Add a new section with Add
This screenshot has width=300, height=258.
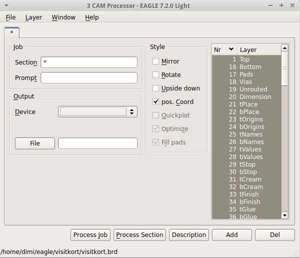click(x=232, y=235)
